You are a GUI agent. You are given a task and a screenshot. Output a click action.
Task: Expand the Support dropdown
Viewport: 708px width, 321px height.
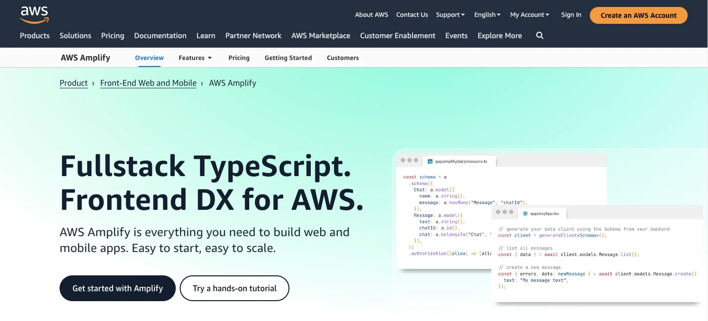click(x=450, y=15)
